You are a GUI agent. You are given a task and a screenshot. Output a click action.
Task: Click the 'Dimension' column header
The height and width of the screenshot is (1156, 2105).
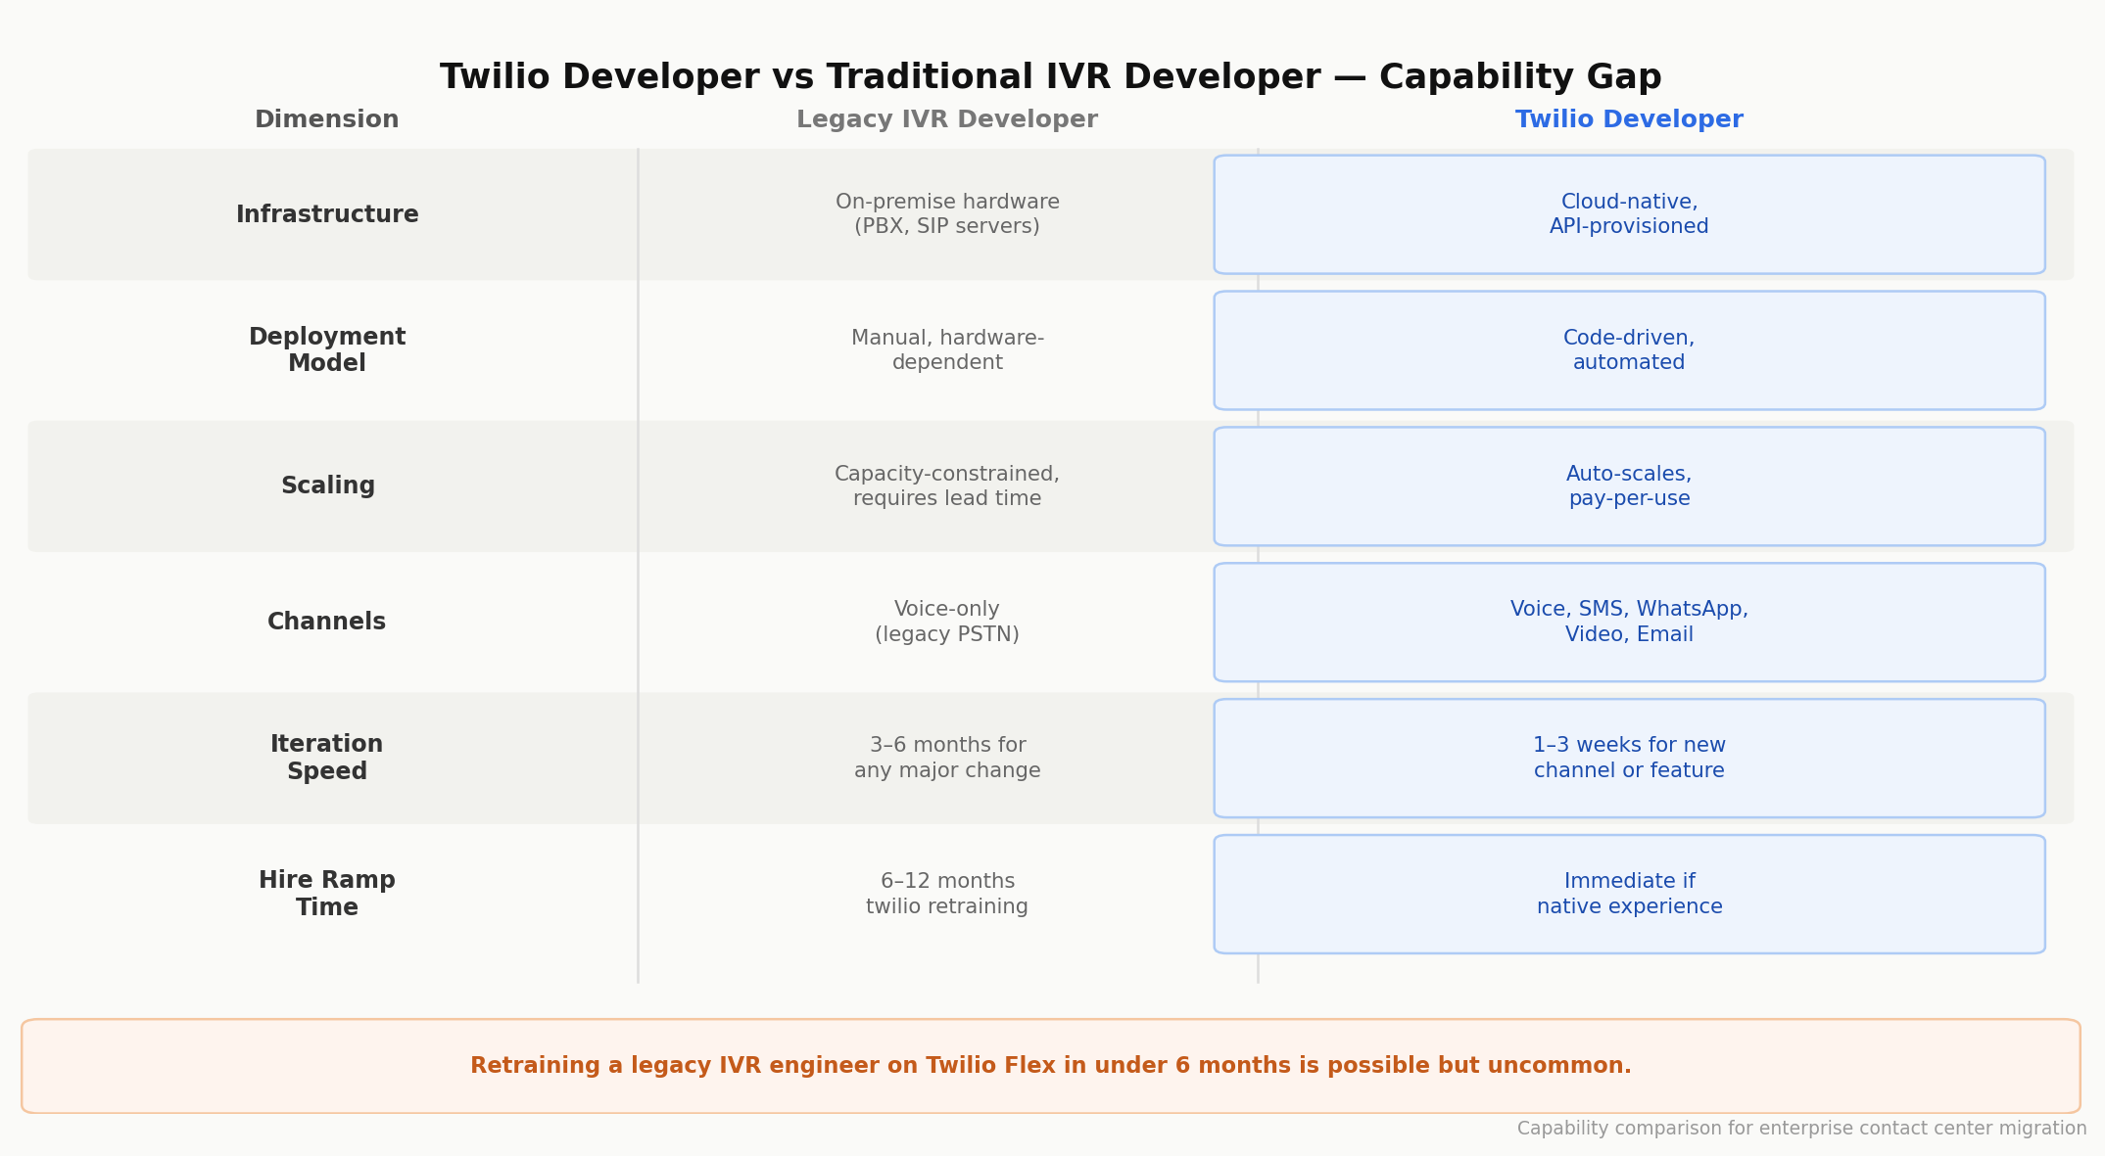pyautogui.click(x=326, y=119)
